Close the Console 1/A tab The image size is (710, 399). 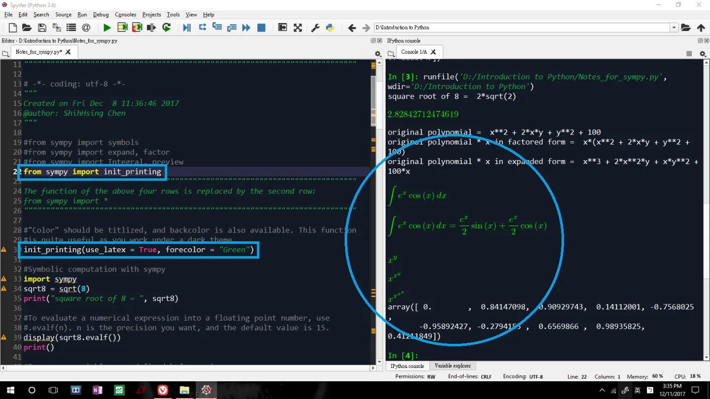click(433, 52)
